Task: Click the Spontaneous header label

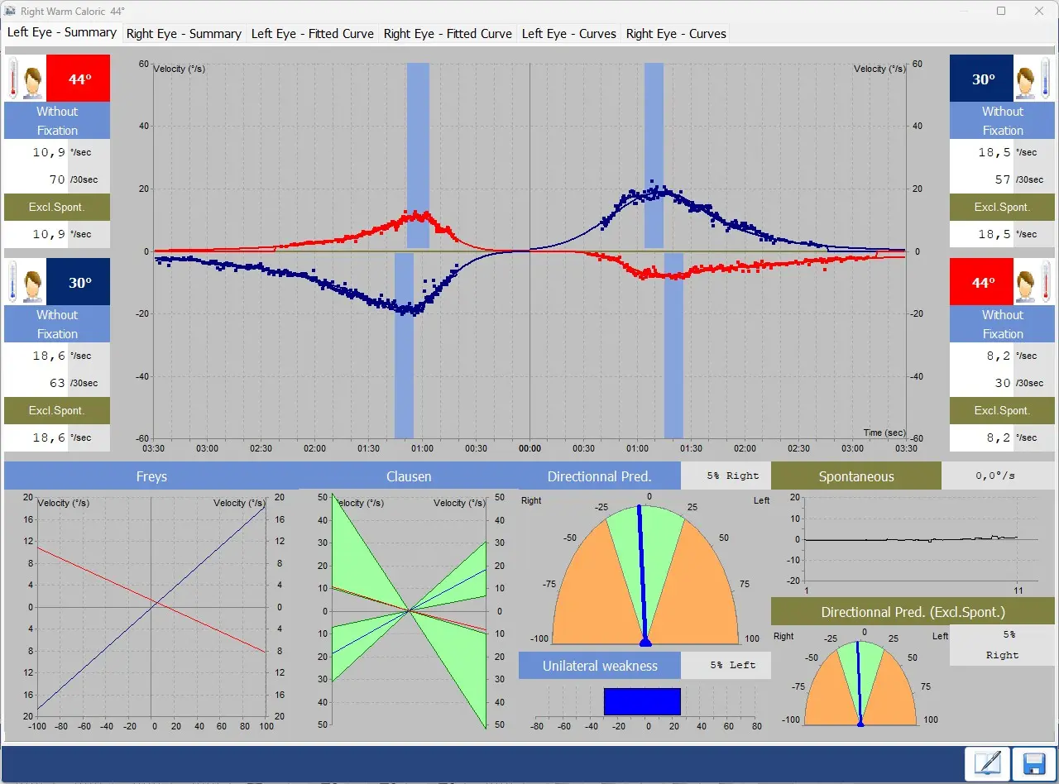Action: 856,476
